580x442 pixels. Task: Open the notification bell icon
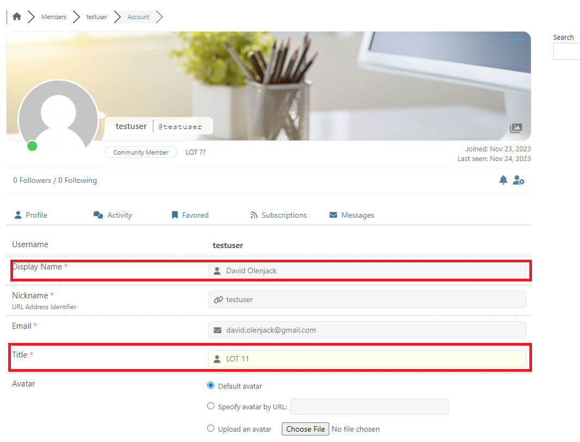tap(503, 180)
